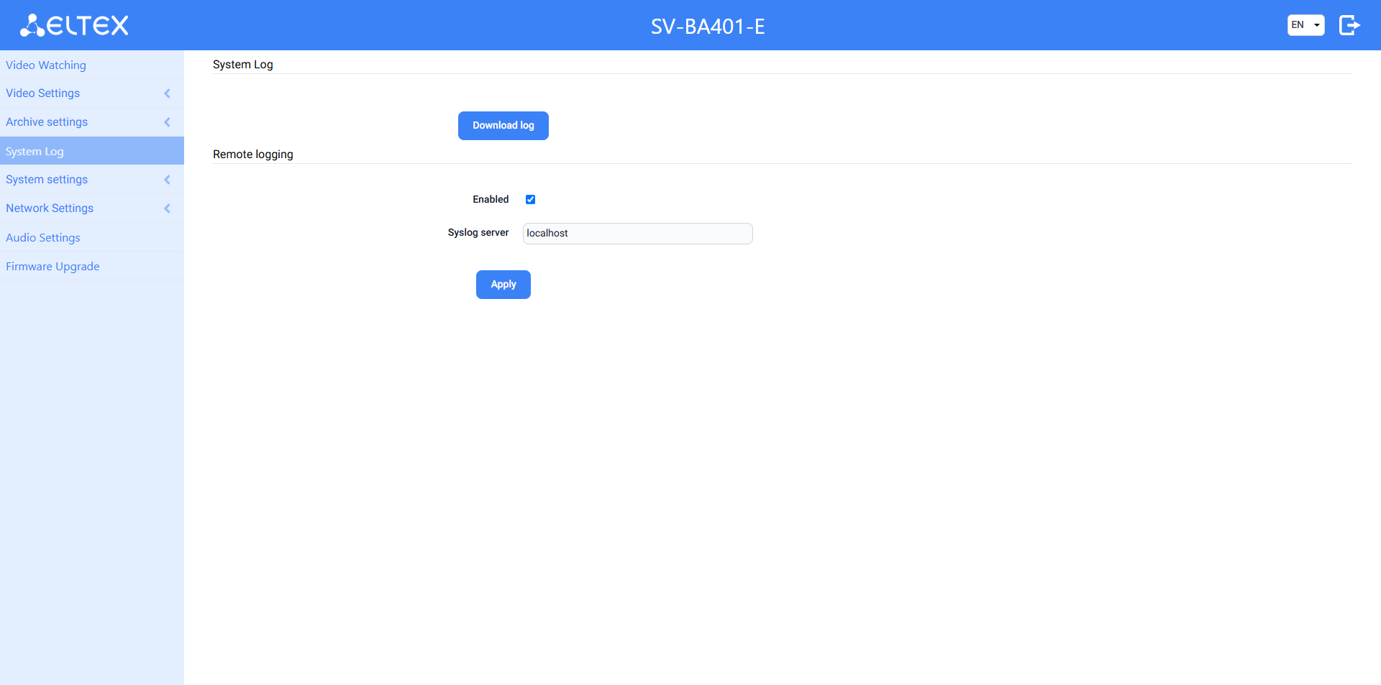The width and height of the screenshot is (1381, 685).
Task: Open the Video Settings menu item
Action: point(43,93)
